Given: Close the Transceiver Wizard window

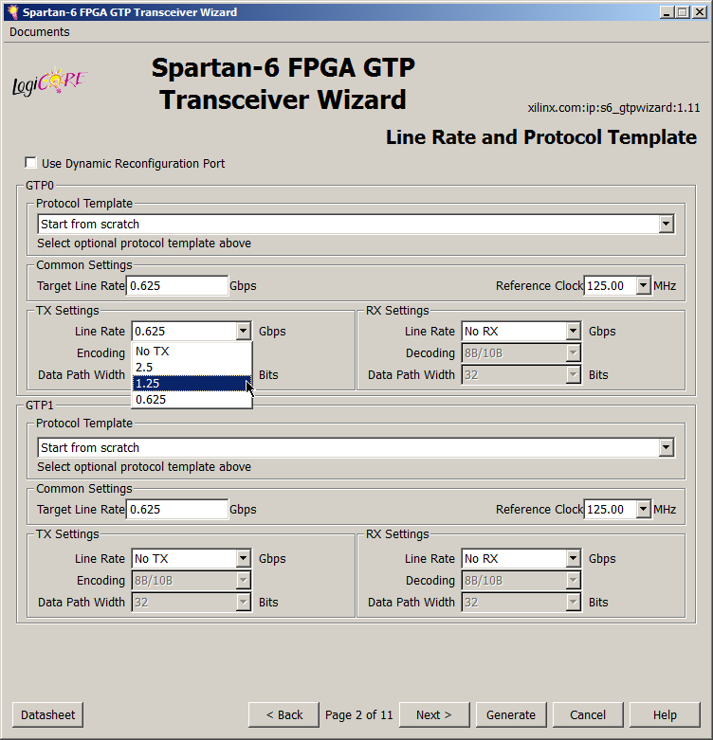Looking at the screenshot, I should pos(700,12).
